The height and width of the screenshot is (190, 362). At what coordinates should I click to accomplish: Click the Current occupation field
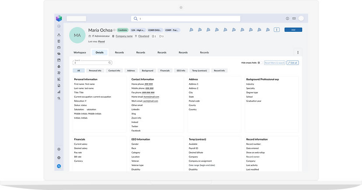point(92,97)
